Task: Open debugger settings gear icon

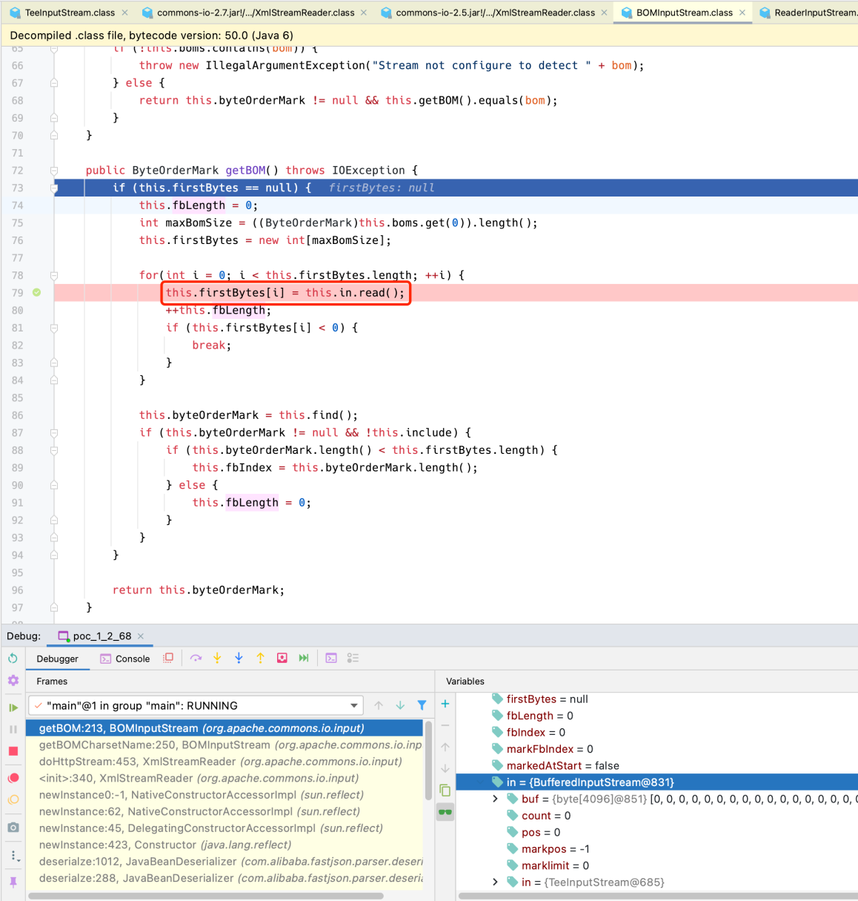Action: click(13, 681)
